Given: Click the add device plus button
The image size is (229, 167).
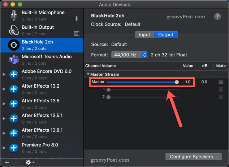Looking at the screenshot, I should pyautogui.click(x=7, y=162).
